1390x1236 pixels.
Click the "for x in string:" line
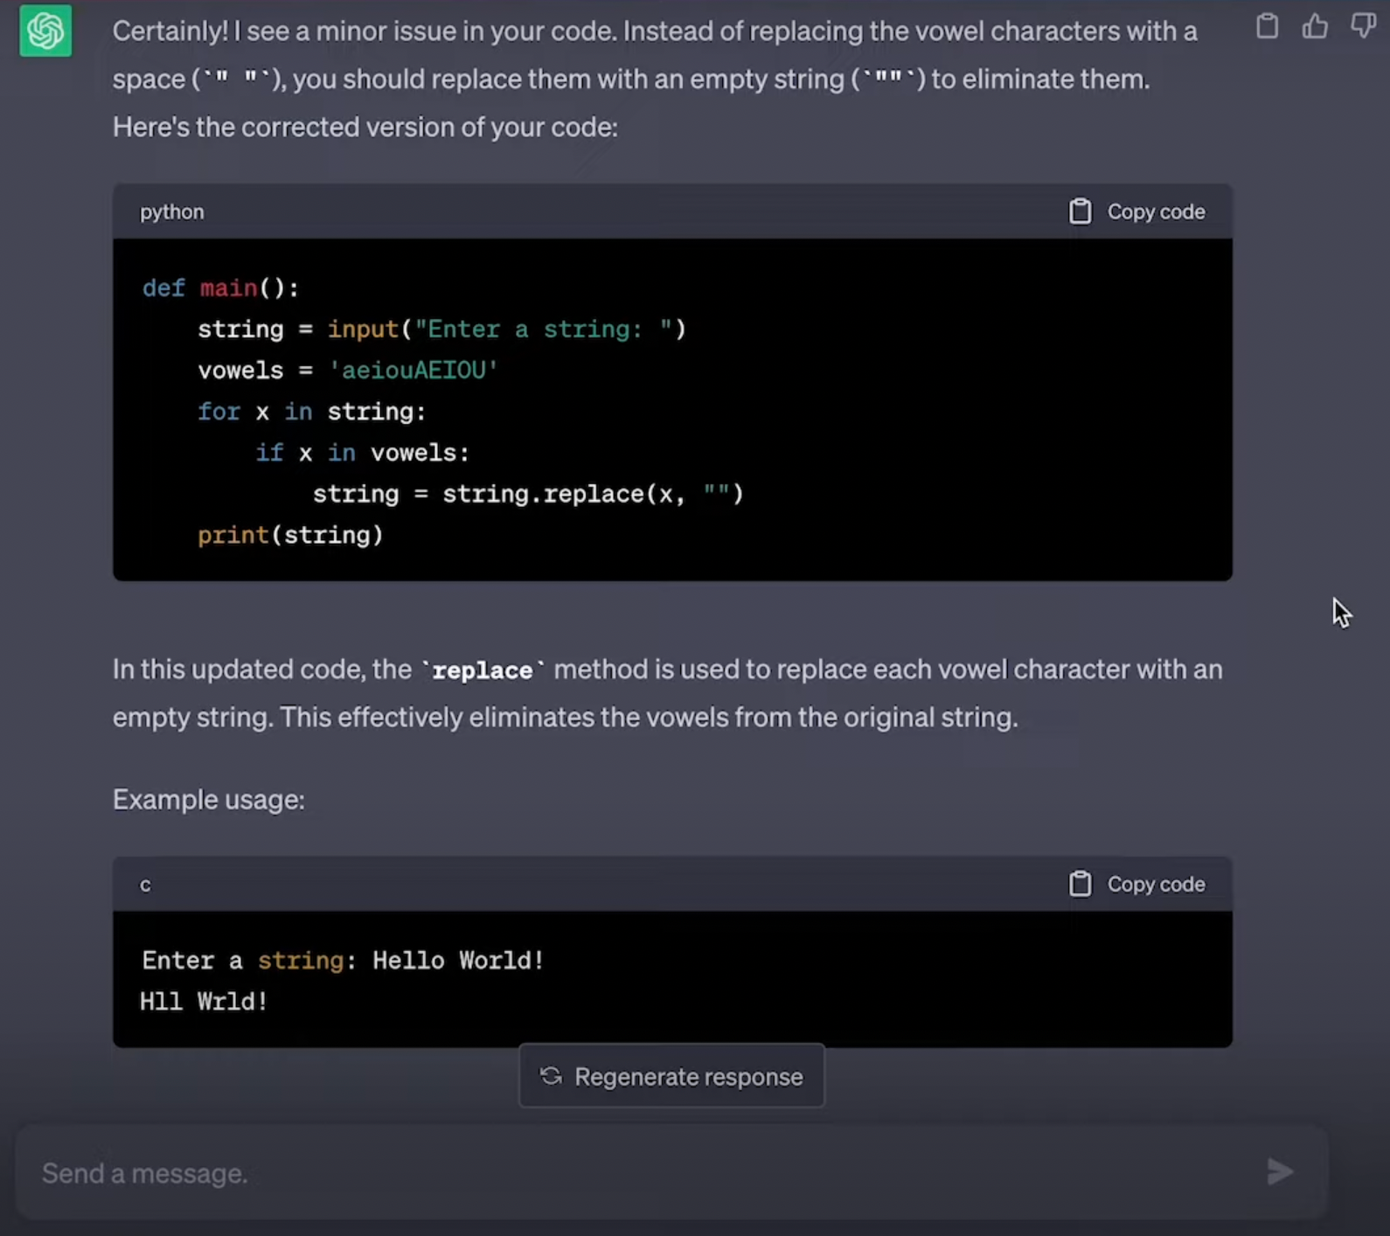click(x=311, y=411)
